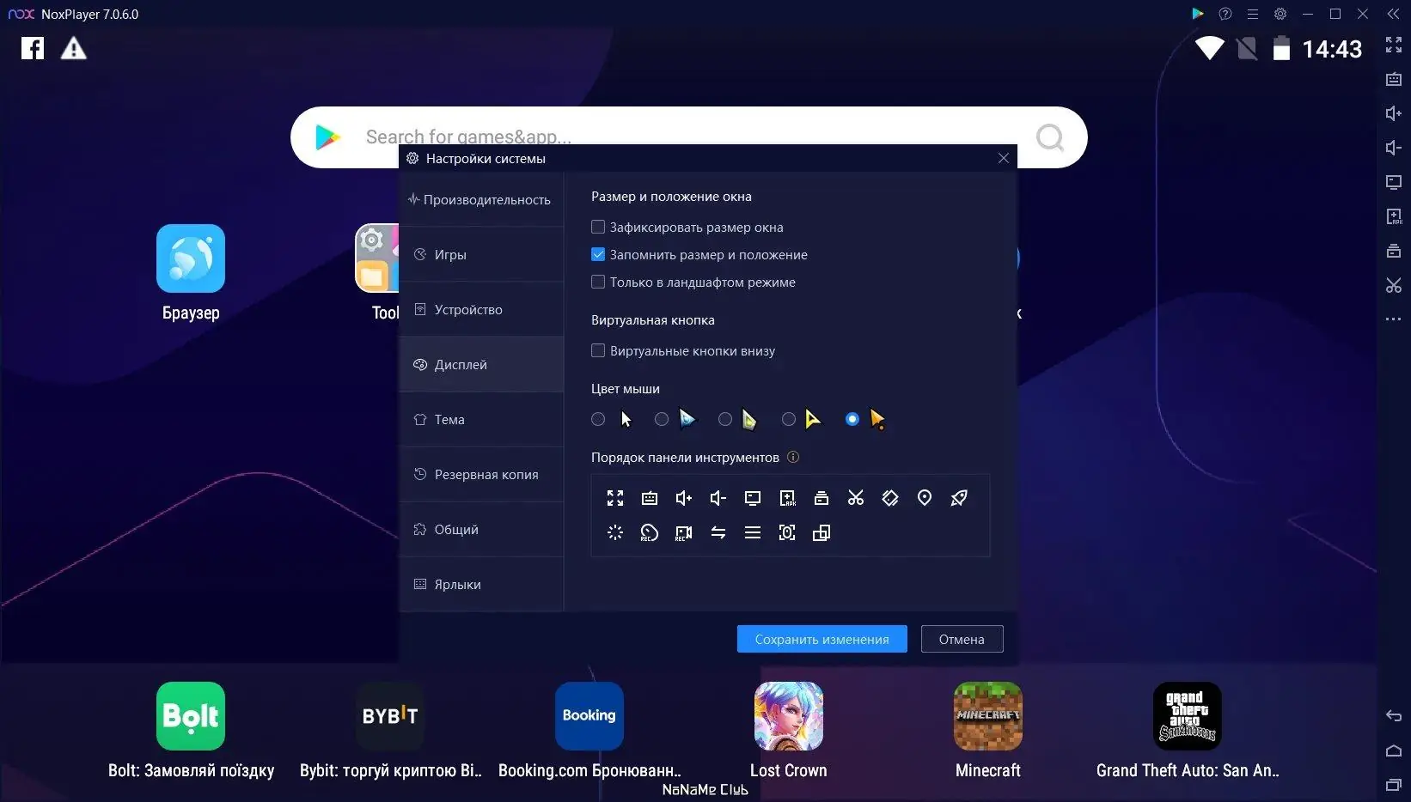1411x802 pixels.
Task: Click the rocket icon in toolbar order panel
Action: [959, 498]
